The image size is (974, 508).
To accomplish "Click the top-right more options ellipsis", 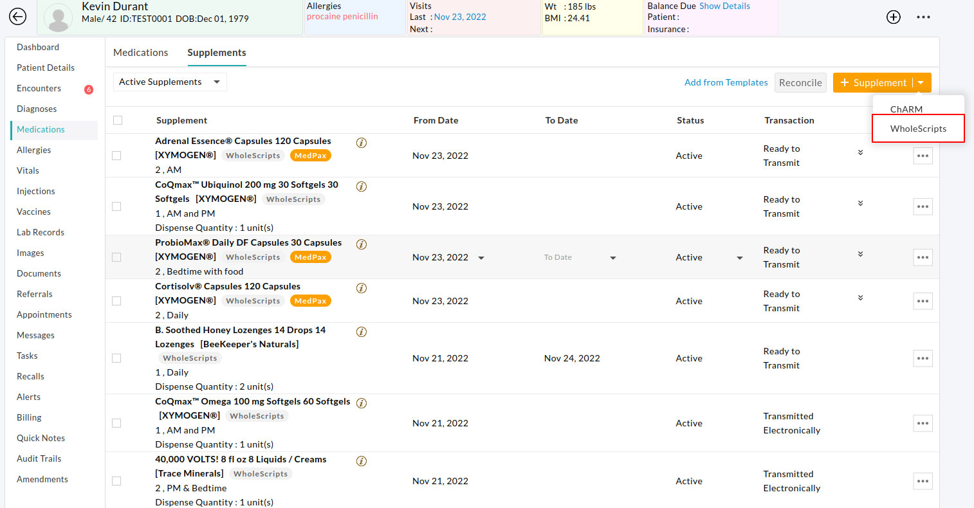I will (924, 17).
